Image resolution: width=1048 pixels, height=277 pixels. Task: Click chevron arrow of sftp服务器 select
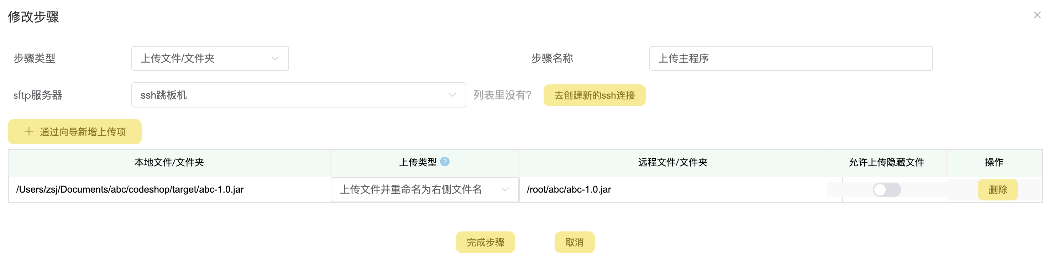point(452,95)
